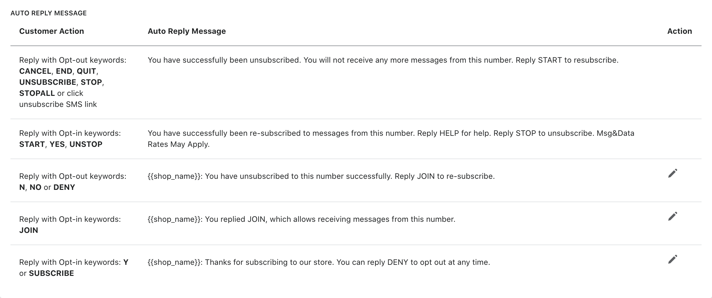Click the Customer Action column header

(x=51, y=31)
